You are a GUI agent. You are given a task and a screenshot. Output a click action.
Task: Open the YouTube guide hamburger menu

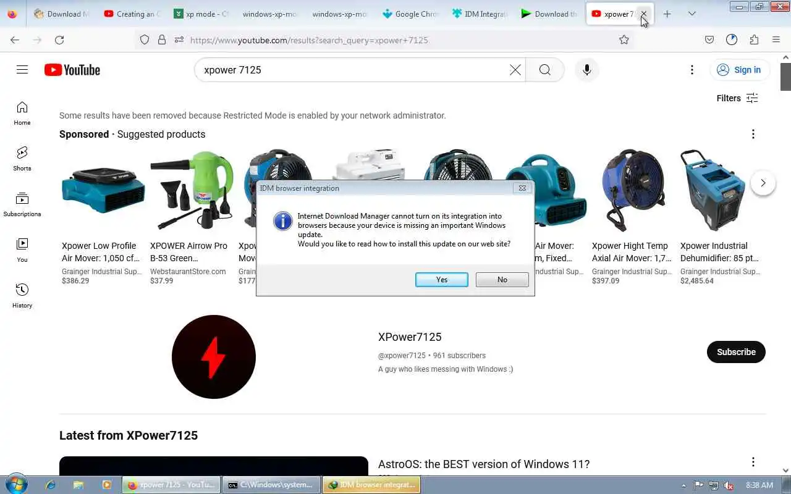tap(22, 70)
